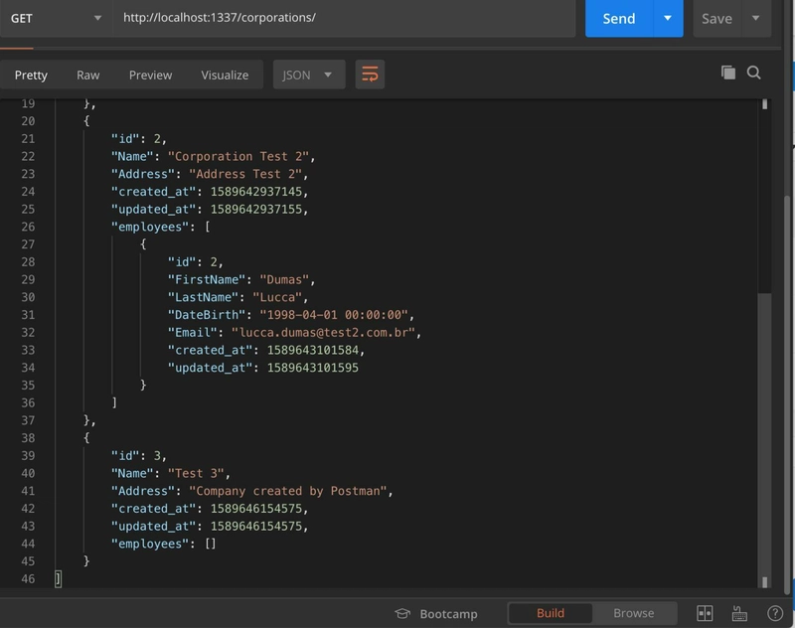Click the "Test 3" name value

196,473
